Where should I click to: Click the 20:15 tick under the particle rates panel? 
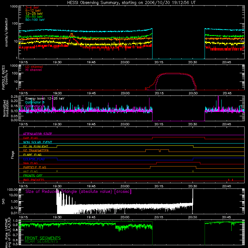tap(159, 93)
